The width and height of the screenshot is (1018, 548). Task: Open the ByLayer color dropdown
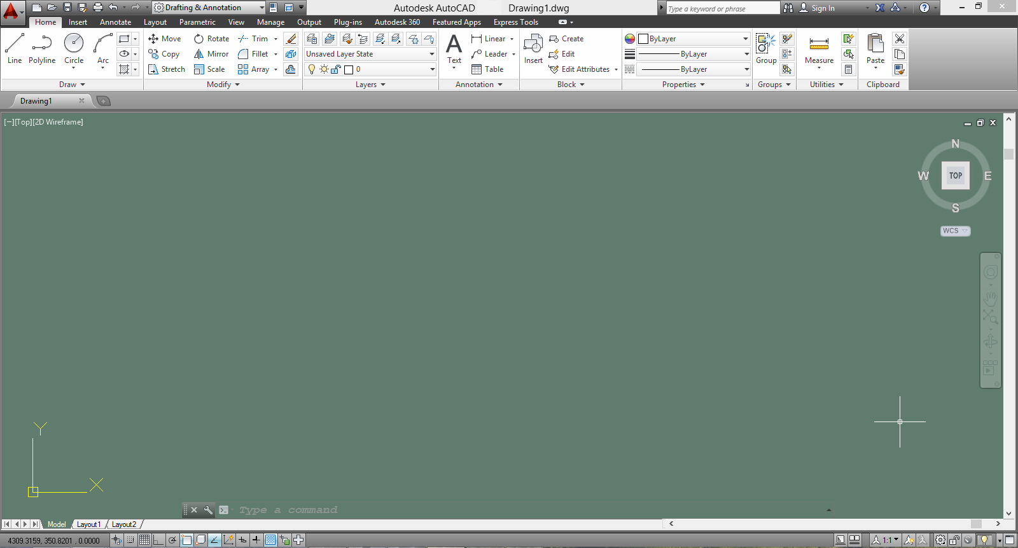tap(694, 39)
